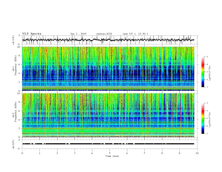Click the red vertical burst in the ch.2 spectrogram near minute 9
The image size is (222, 172).
[x=181, y=115]
